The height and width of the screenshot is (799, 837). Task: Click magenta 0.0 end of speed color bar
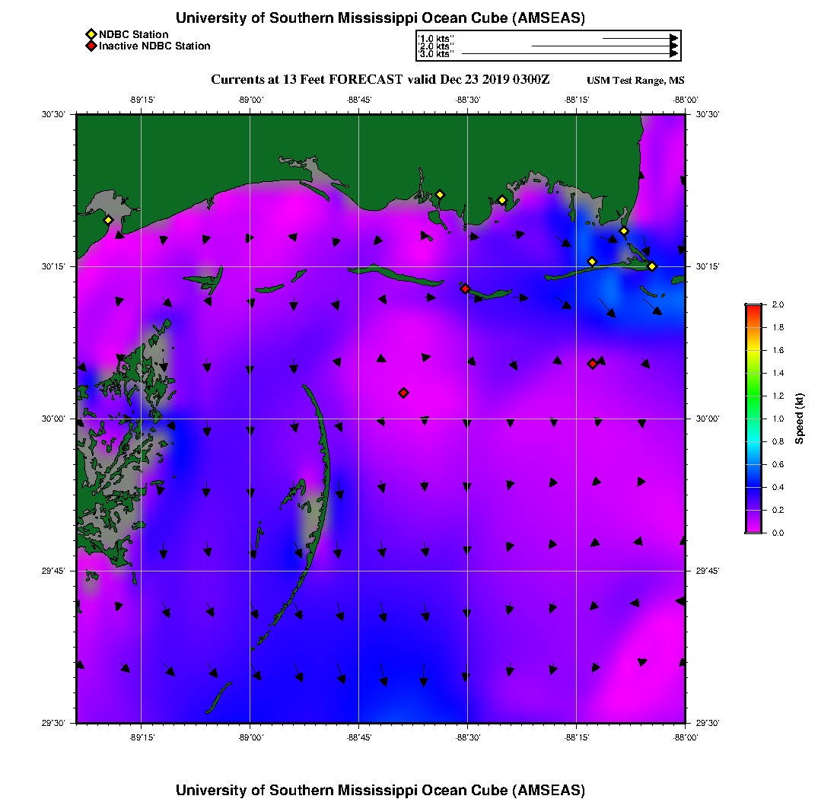(753, 530)
